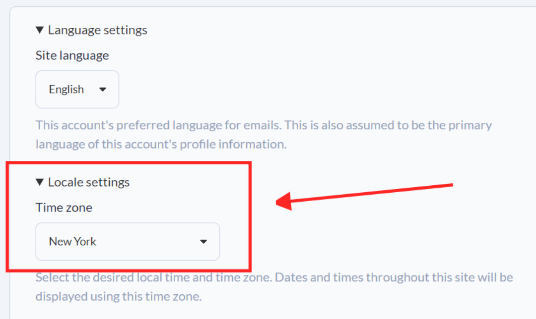
Task: Click the "primary language" line of description
Action: 161,144
